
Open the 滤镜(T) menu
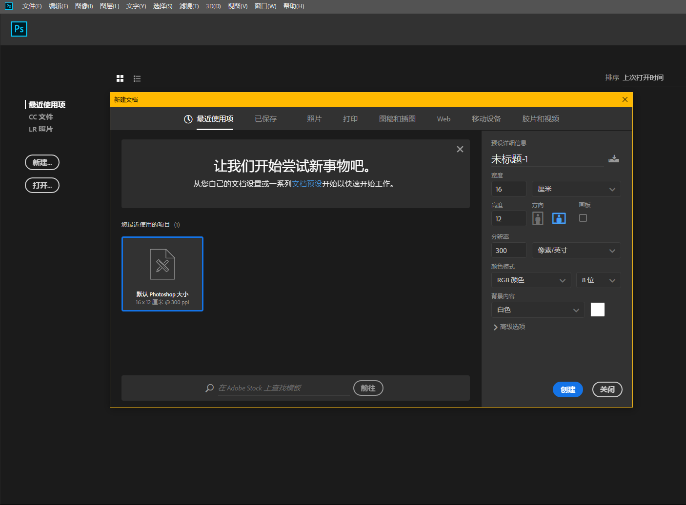(x=189, y=6)
